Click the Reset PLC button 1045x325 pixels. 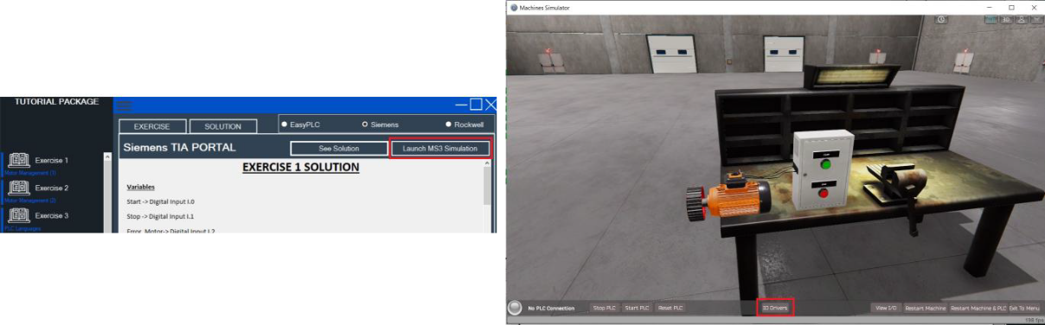pos(670,308)
